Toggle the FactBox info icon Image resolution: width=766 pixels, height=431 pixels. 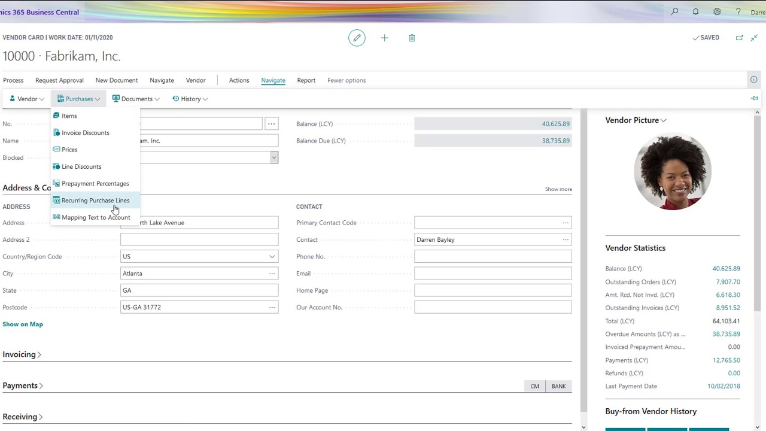(753, 80)
